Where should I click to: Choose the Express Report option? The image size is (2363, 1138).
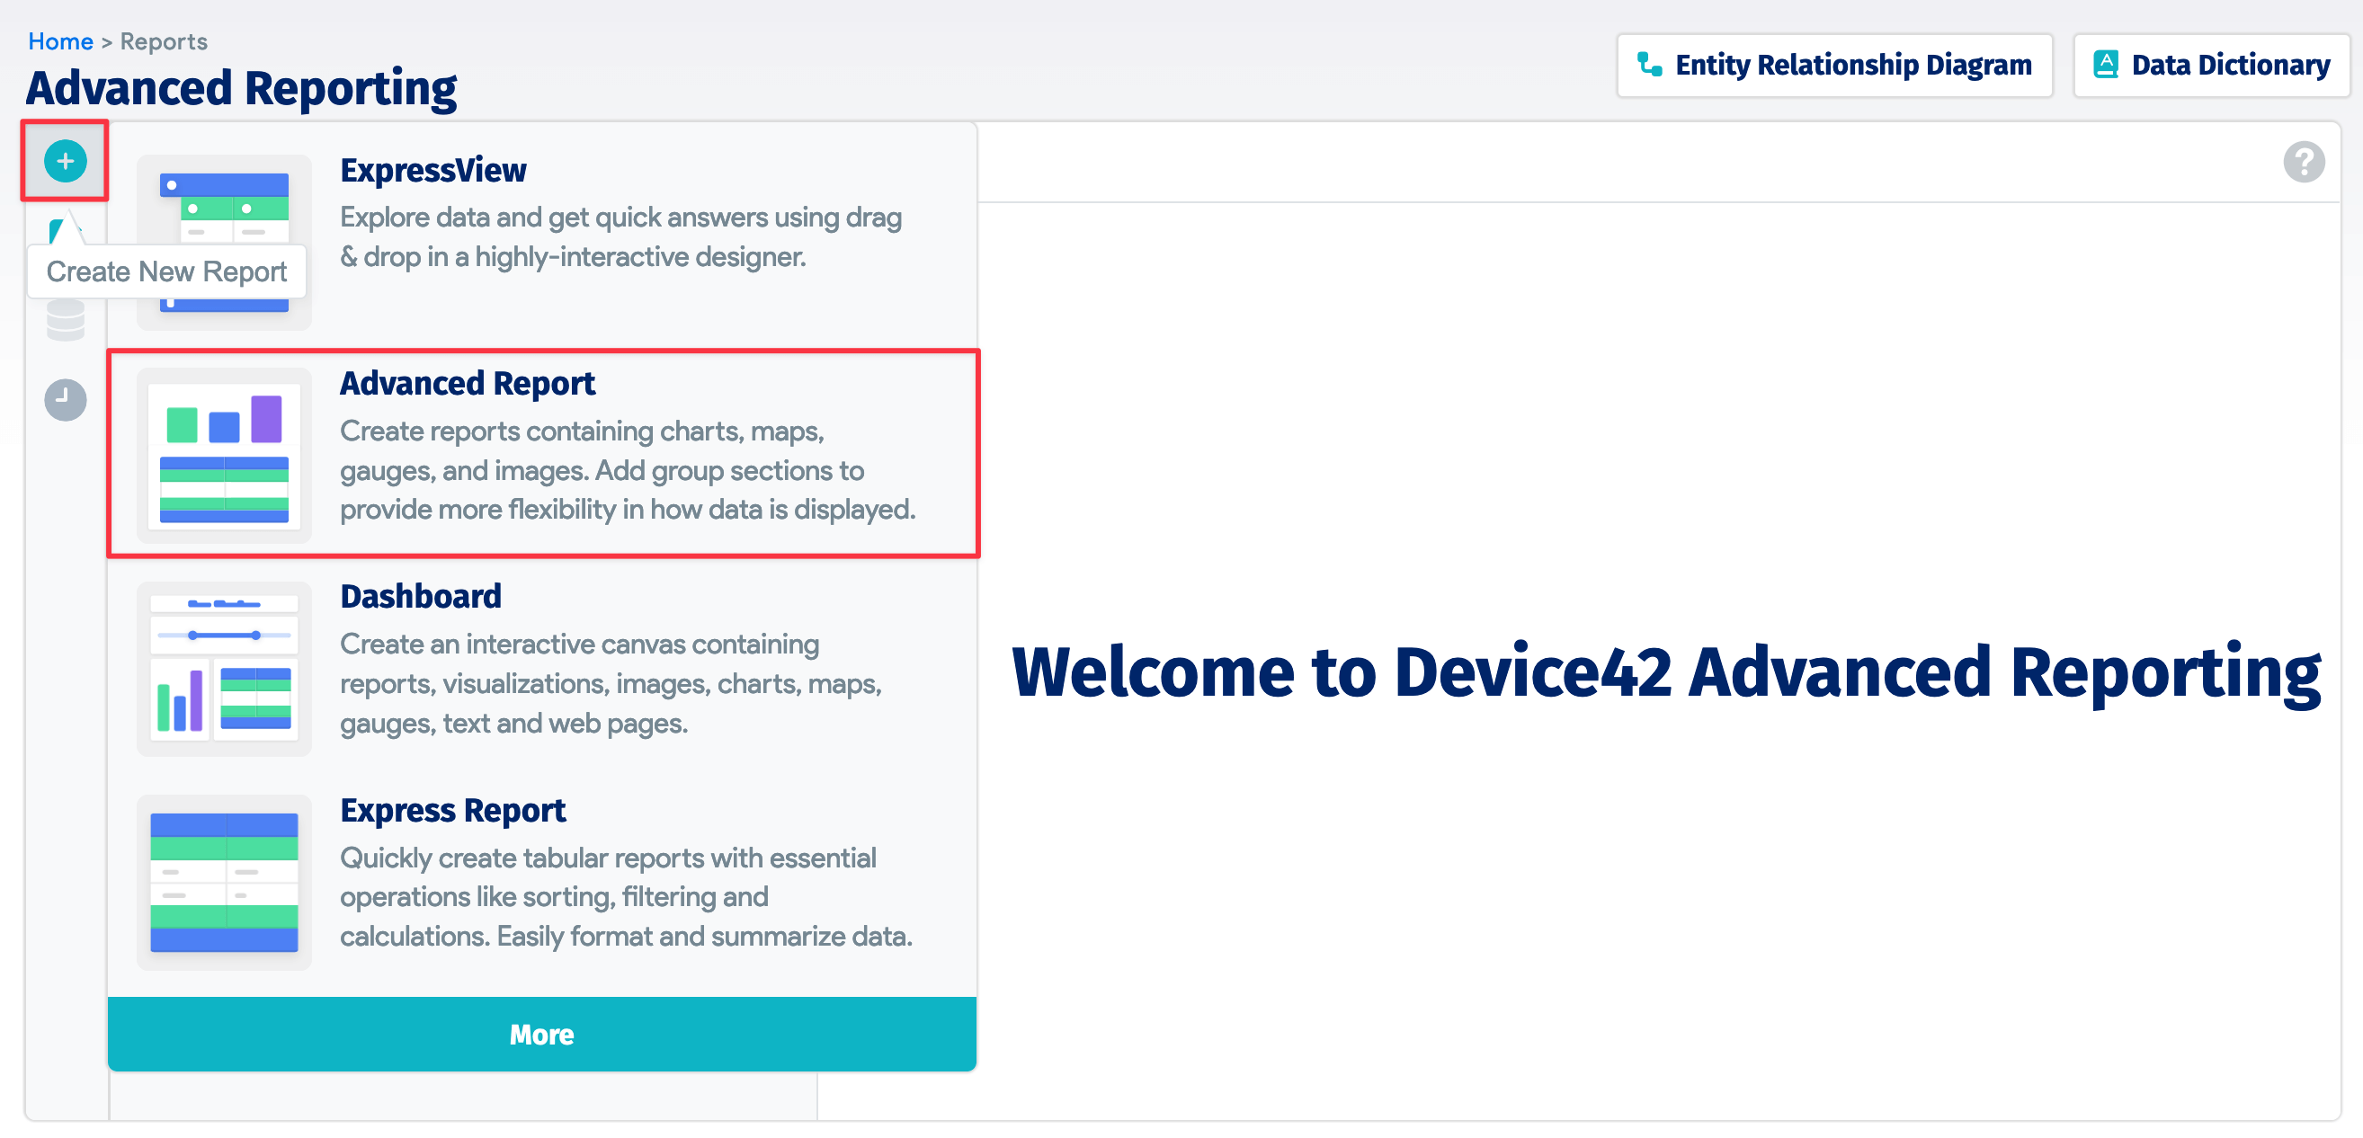pos(541,880)
